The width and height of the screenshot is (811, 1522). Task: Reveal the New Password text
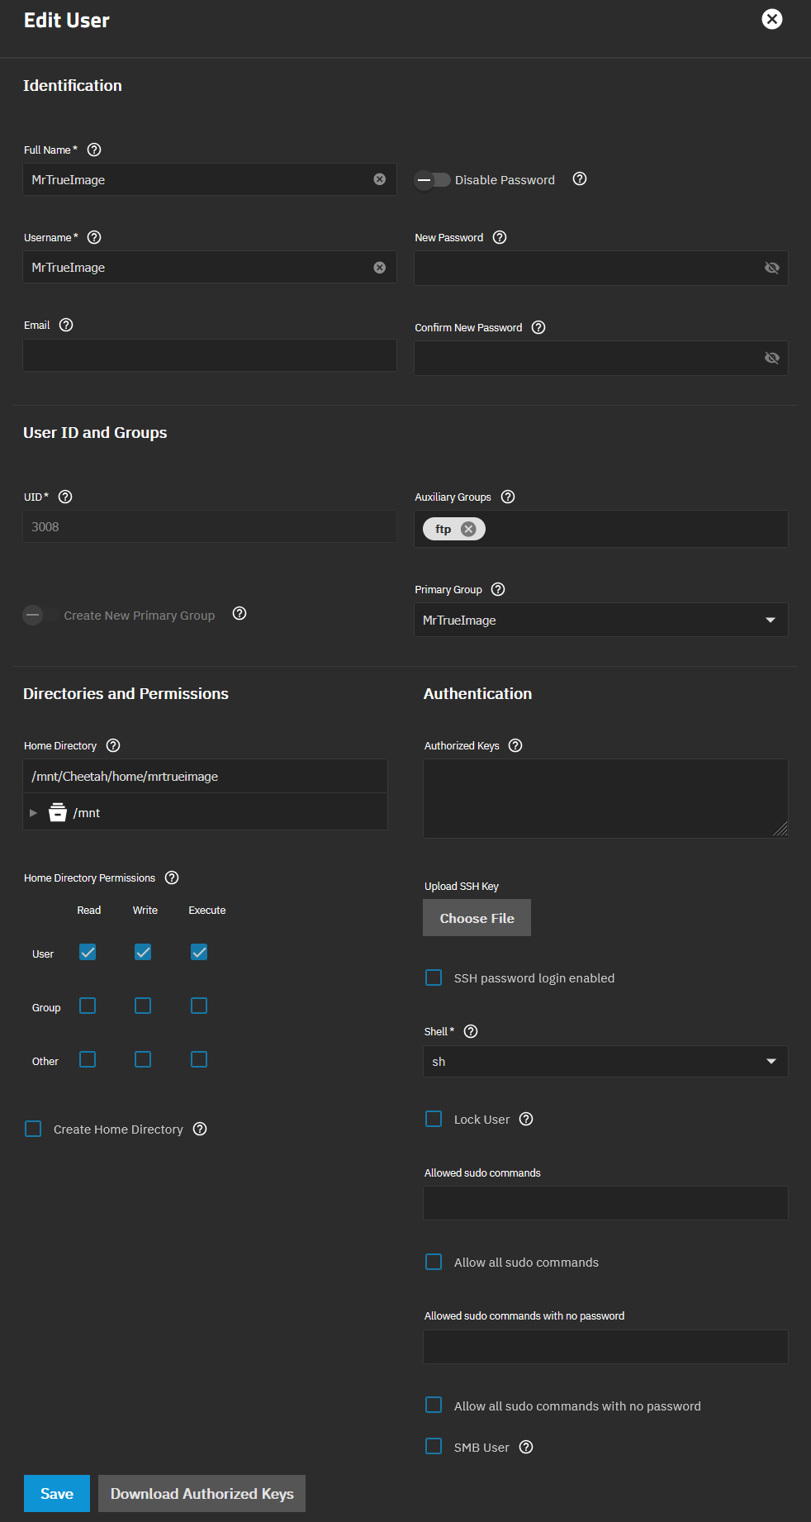[x=771, y=268]
